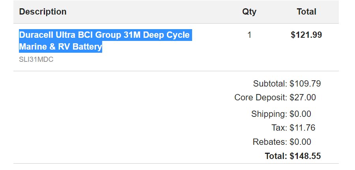Click the $11.76 tax amount
This screenshot has width=355, height=170.
[302, 128]
